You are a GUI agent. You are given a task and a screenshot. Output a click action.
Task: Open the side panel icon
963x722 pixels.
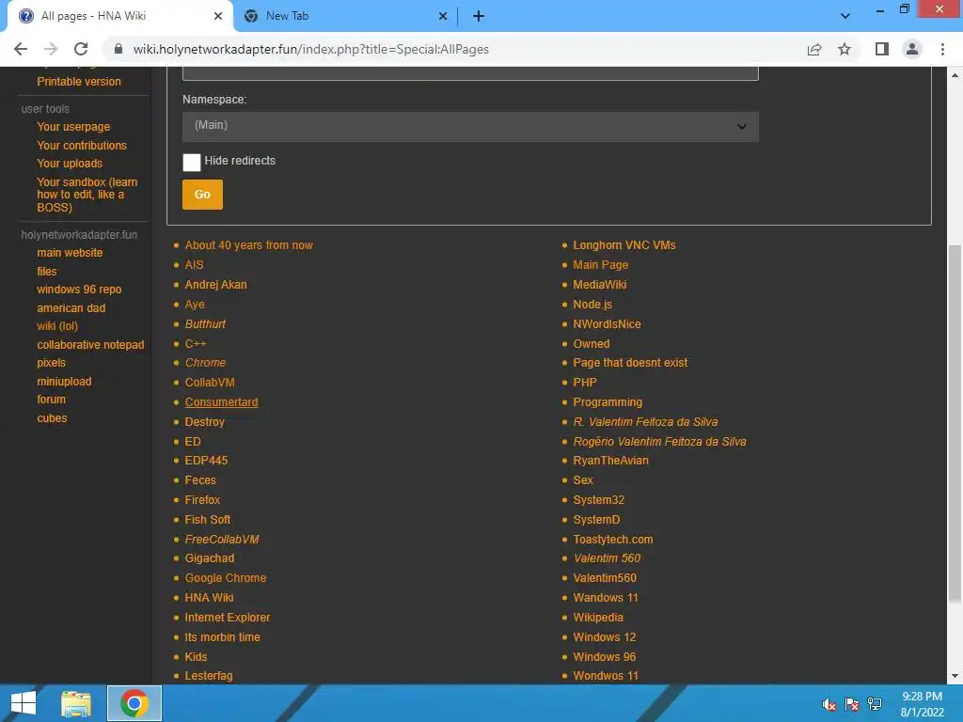(882, 49)
